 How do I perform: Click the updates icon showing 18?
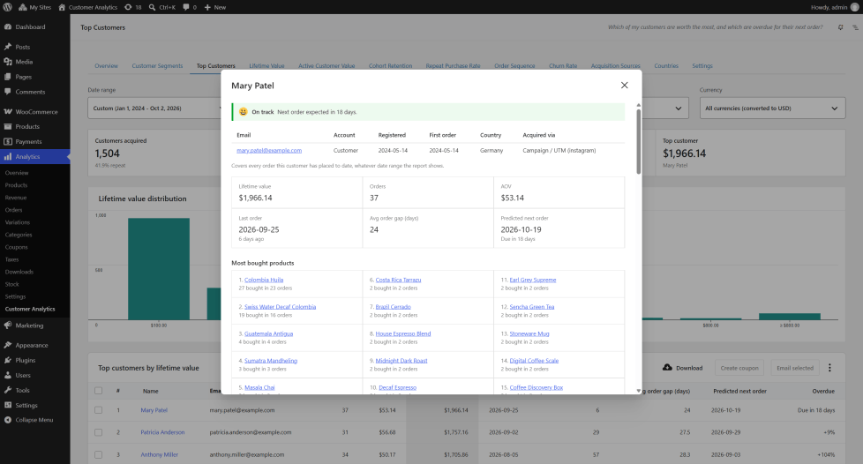coord(128,7)
